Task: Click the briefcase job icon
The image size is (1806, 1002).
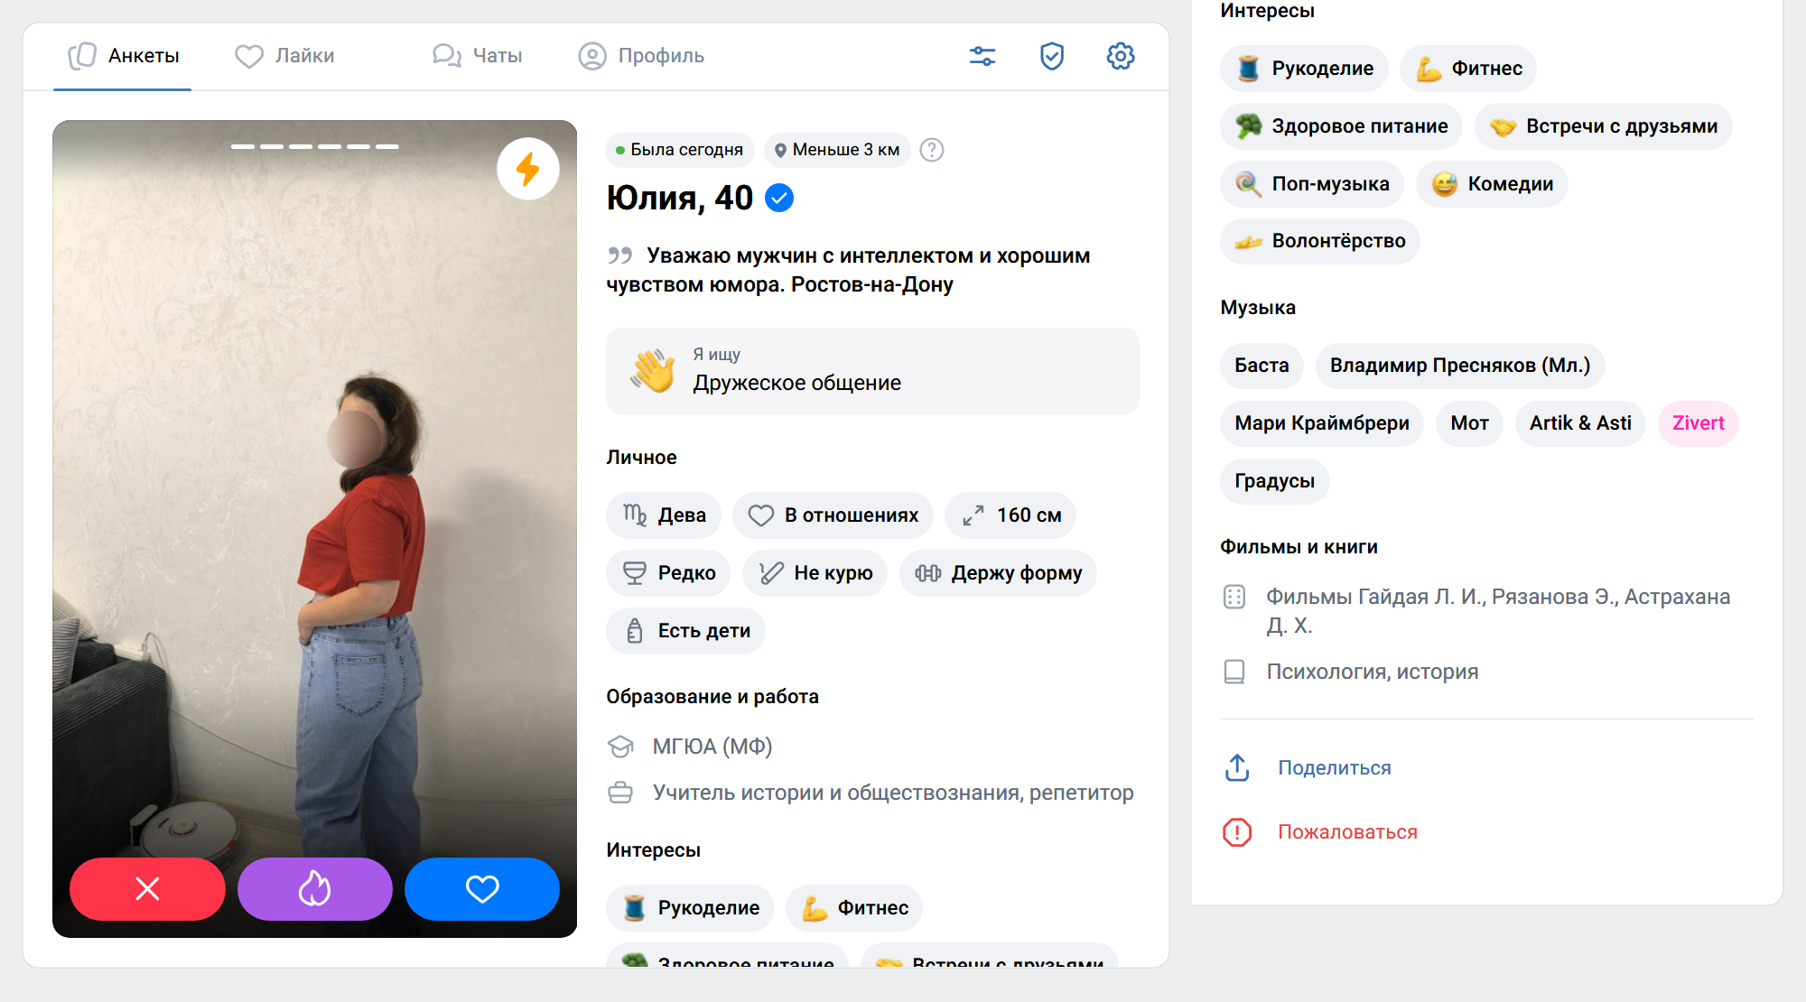Action: pyautogui.click(x=620, y=793)
